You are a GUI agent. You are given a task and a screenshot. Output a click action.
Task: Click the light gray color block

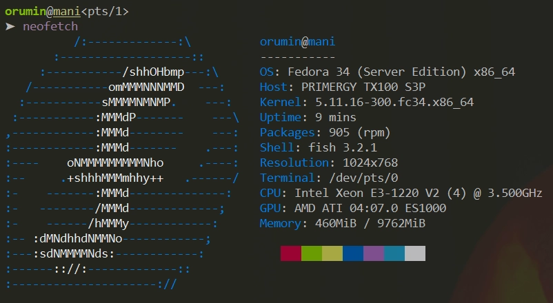coord(415,253)
